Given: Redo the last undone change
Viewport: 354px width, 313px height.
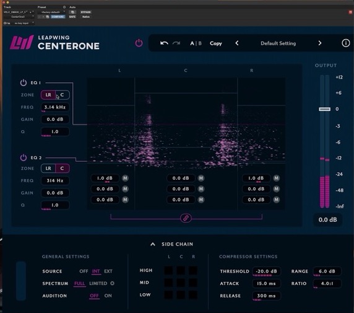Looking at the screenshot, I should pyautogui.click(x=176, y=43).
